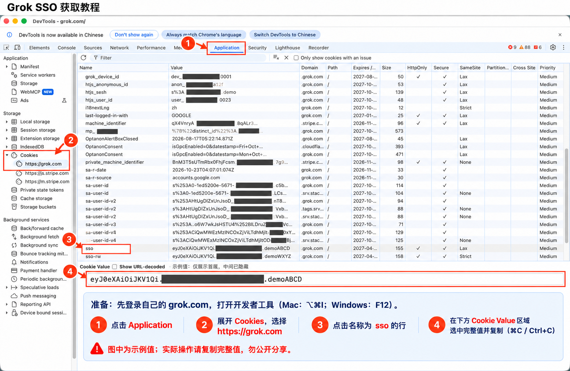
Task: Click the warnings count indicator showing 88
Action: point(525,47)
